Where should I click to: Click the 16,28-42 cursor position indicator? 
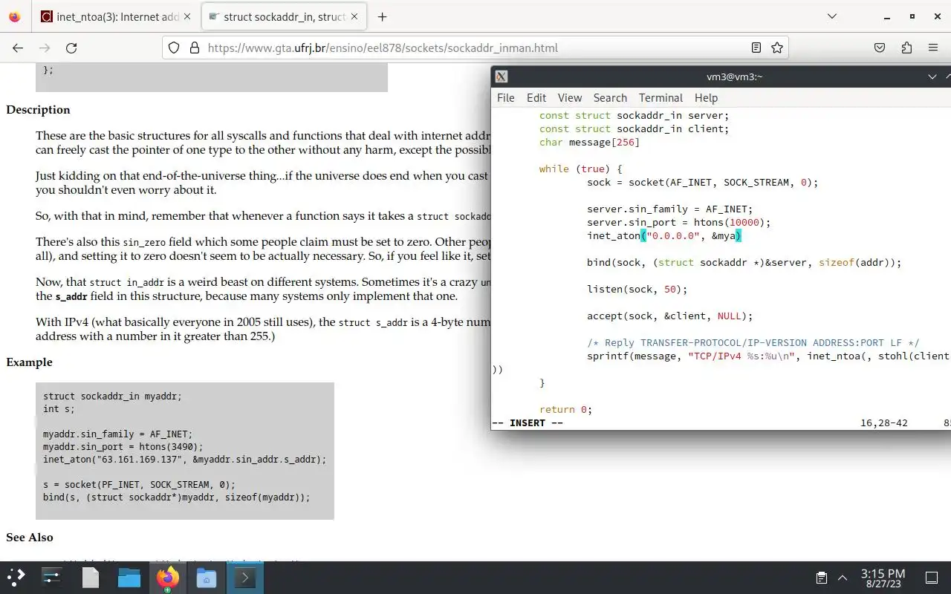coord(884,422)
